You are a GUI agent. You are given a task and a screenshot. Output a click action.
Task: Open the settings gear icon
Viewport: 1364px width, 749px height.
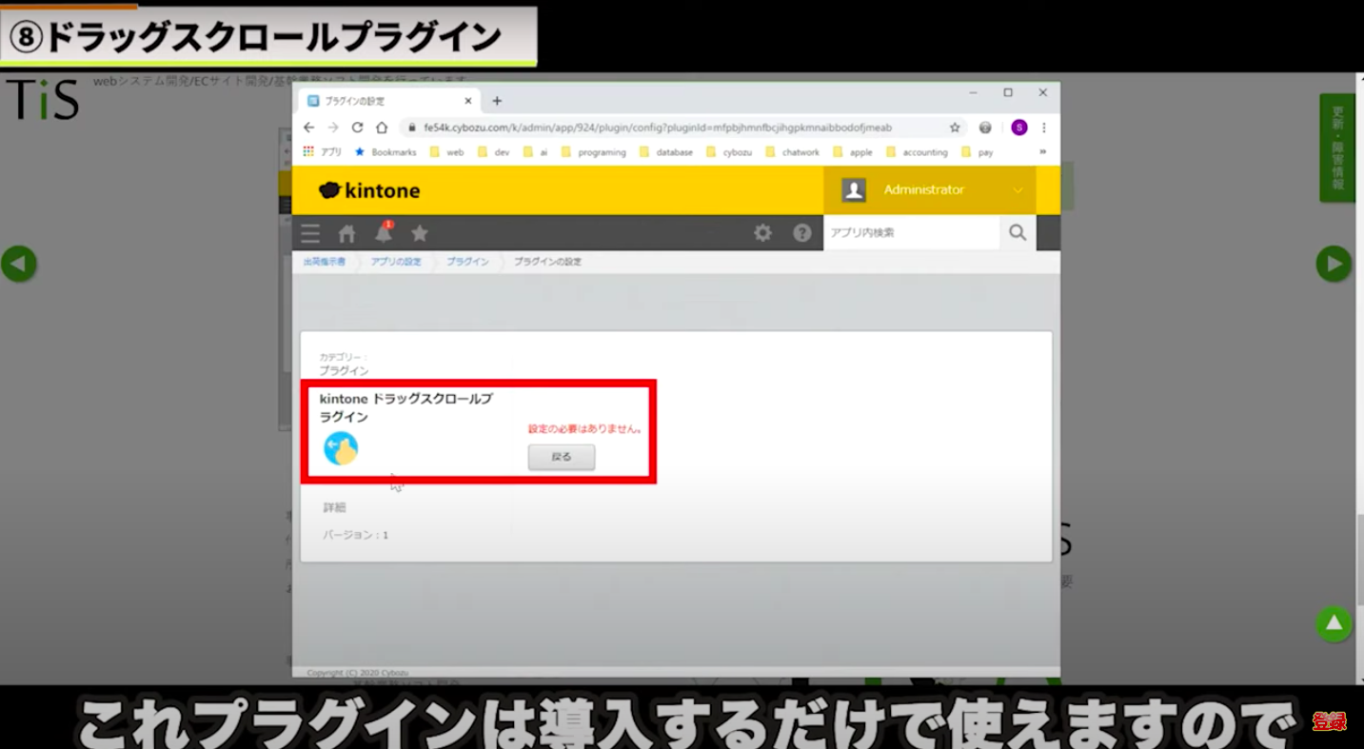[x=762, y=233]
